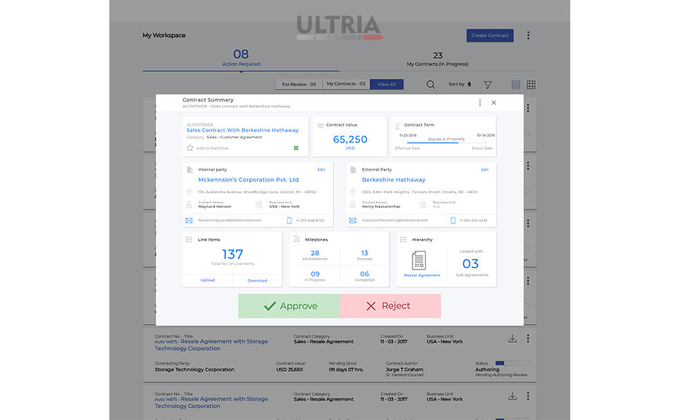Open Mckennson's Corporation Pvt. Ltd link
The image size is (681, 420).
248,180
